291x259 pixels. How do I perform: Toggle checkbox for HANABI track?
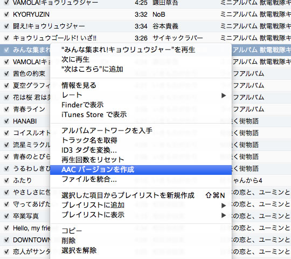pyautogui.click(x=6, y=121)
